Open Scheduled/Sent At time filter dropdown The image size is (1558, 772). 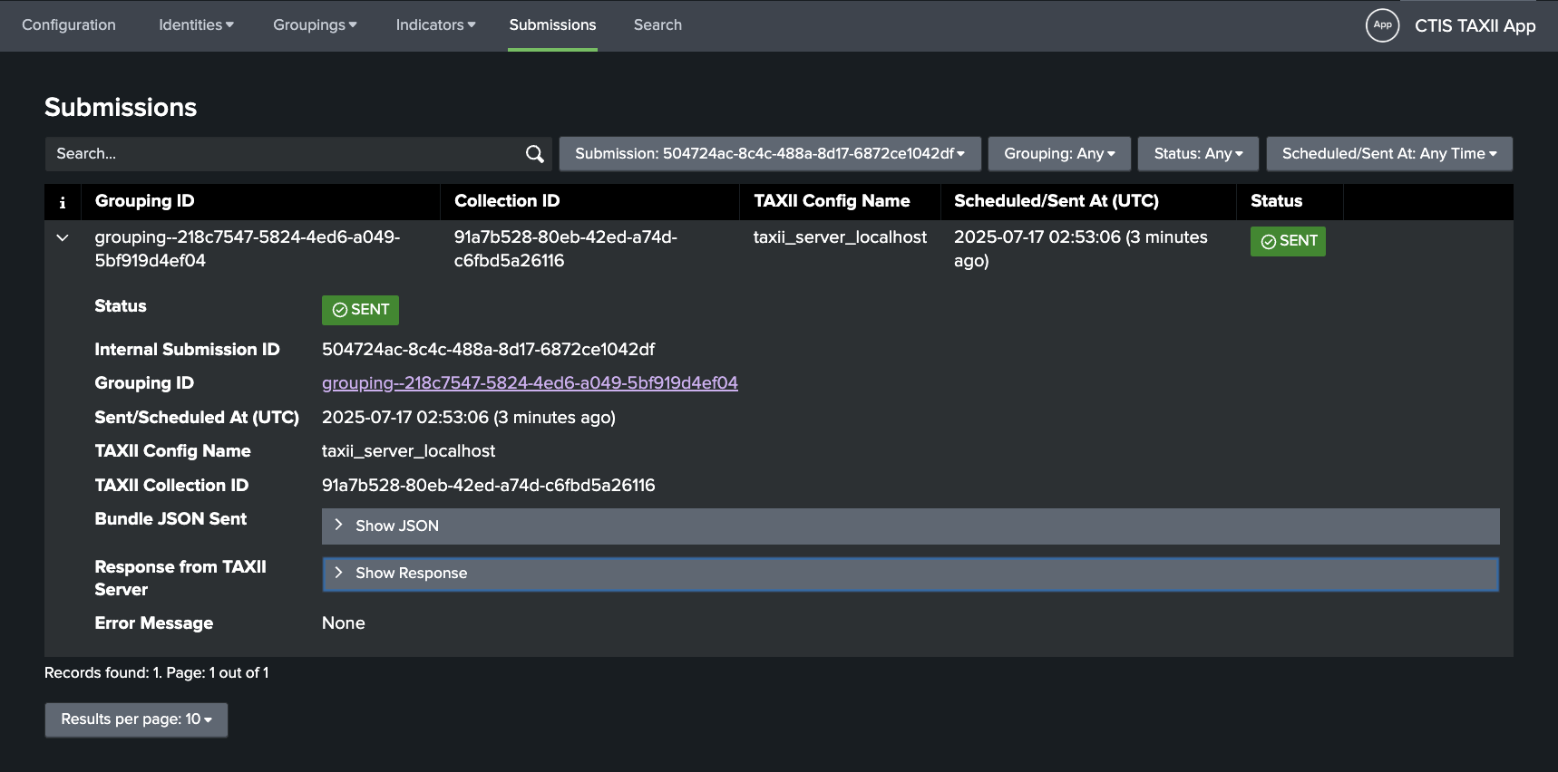pos(1388,154)
